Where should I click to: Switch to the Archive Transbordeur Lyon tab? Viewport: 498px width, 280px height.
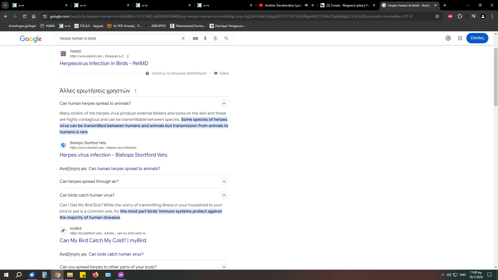click(283, 5)
